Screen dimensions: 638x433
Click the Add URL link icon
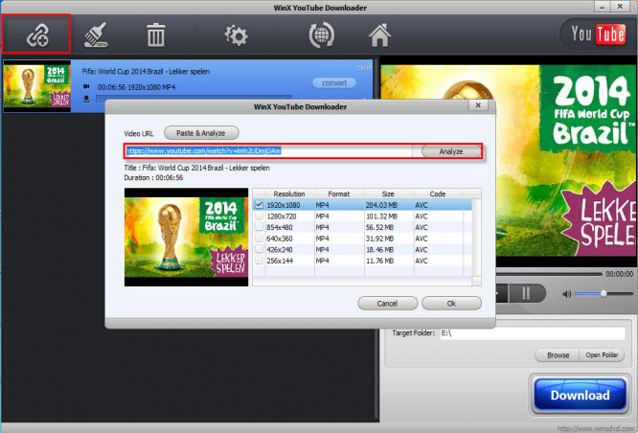pyautogui.click(x=37, y=35)
